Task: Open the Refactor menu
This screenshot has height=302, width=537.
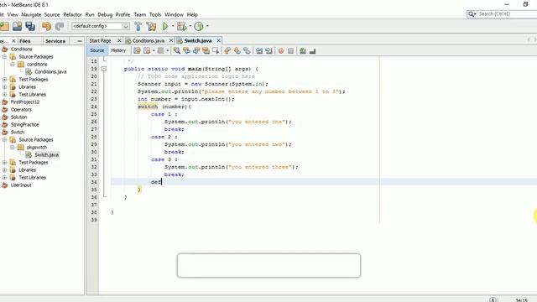Action: (73, 15)
